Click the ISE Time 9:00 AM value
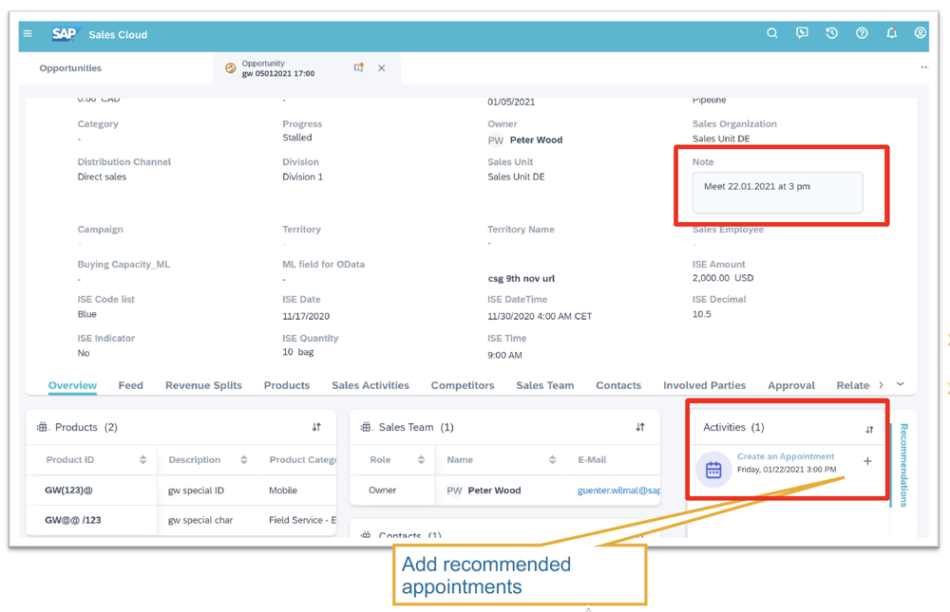This screenshot has height=612, width=950. click(504, 355)
